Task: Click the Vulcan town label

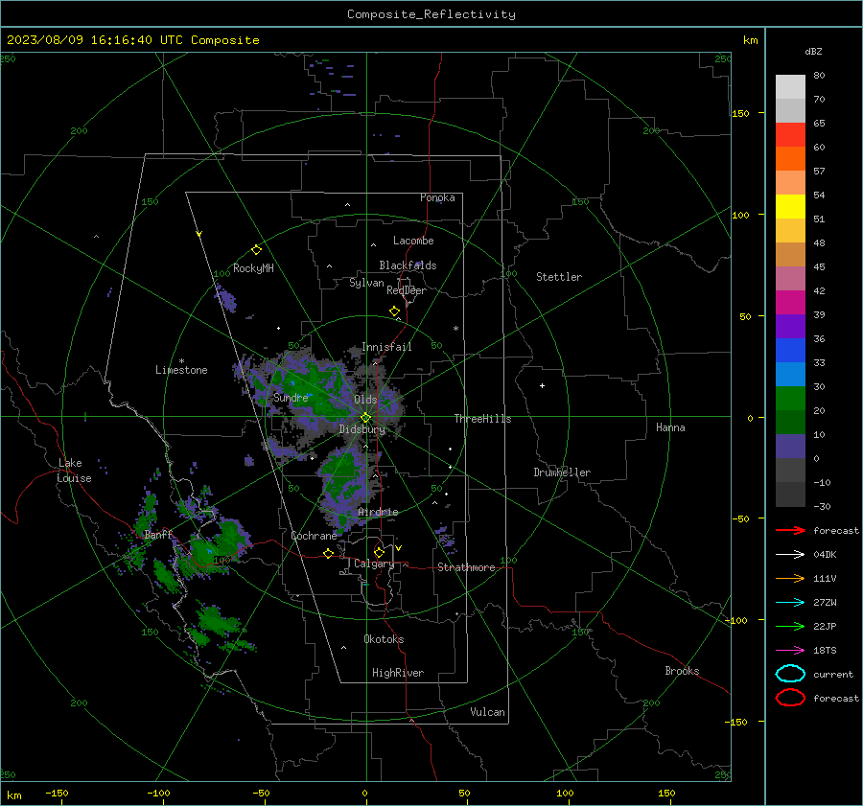Action: (x=487, y=712)
